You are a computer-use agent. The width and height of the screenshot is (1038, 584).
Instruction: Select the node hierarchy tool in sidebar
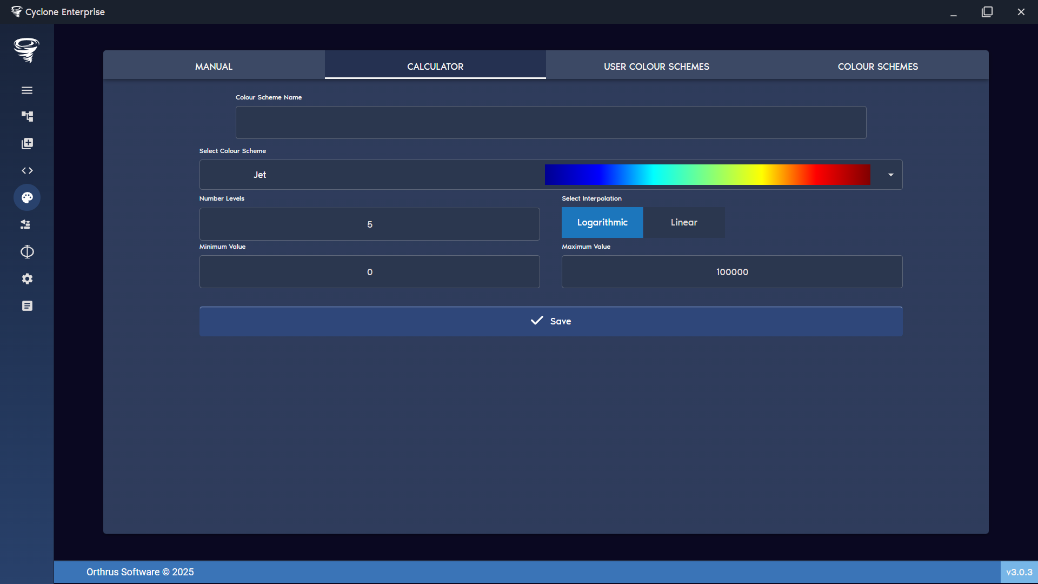point(27,116)
